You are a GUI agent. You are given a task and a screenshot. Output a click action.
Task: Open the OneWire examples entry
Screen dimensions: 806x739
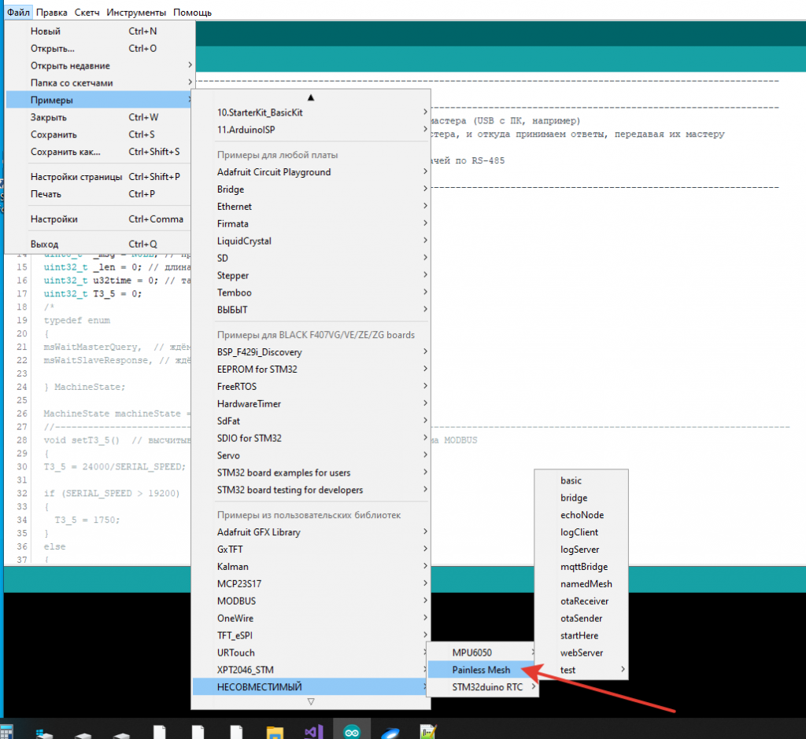coord(310,618)
